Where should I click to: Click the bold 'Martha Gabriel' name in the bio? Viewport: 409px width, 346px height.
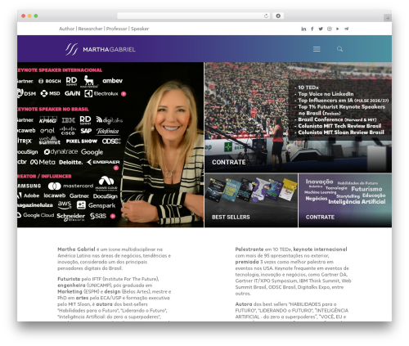[x=76, y=249]
